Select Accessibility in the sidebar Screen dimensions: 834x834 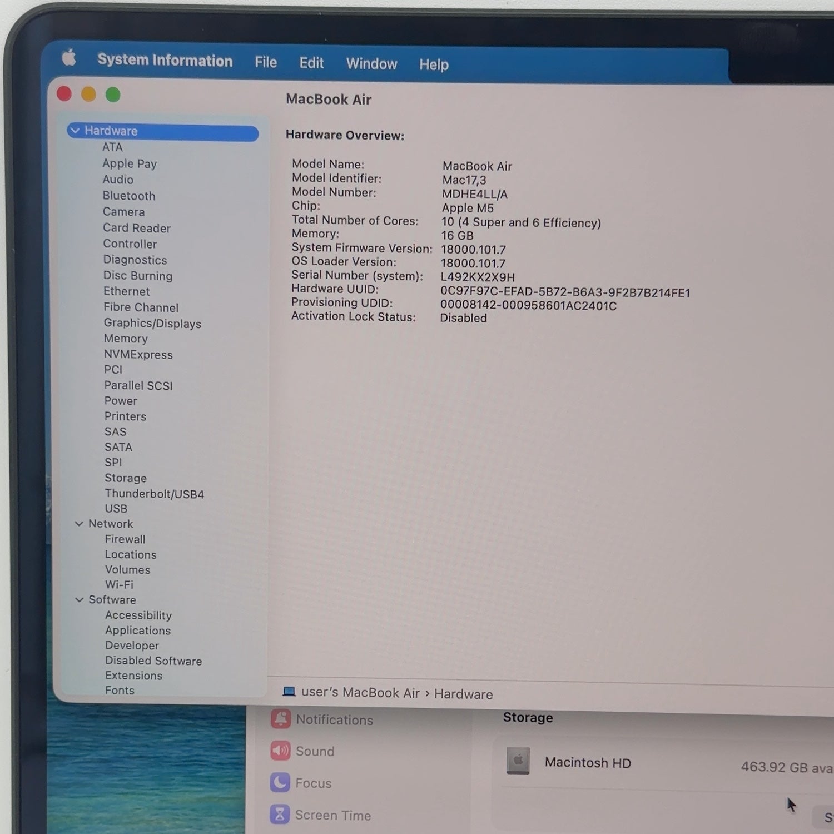coord(138,615)
